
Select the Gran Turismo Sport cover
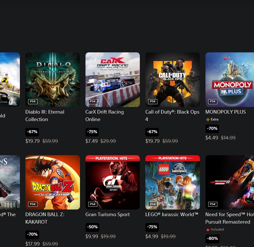click(113, 182)
